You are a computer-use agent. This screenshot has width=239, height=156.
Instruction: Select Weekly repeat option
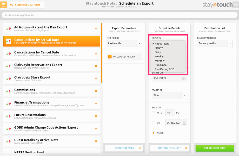[168, 56]
